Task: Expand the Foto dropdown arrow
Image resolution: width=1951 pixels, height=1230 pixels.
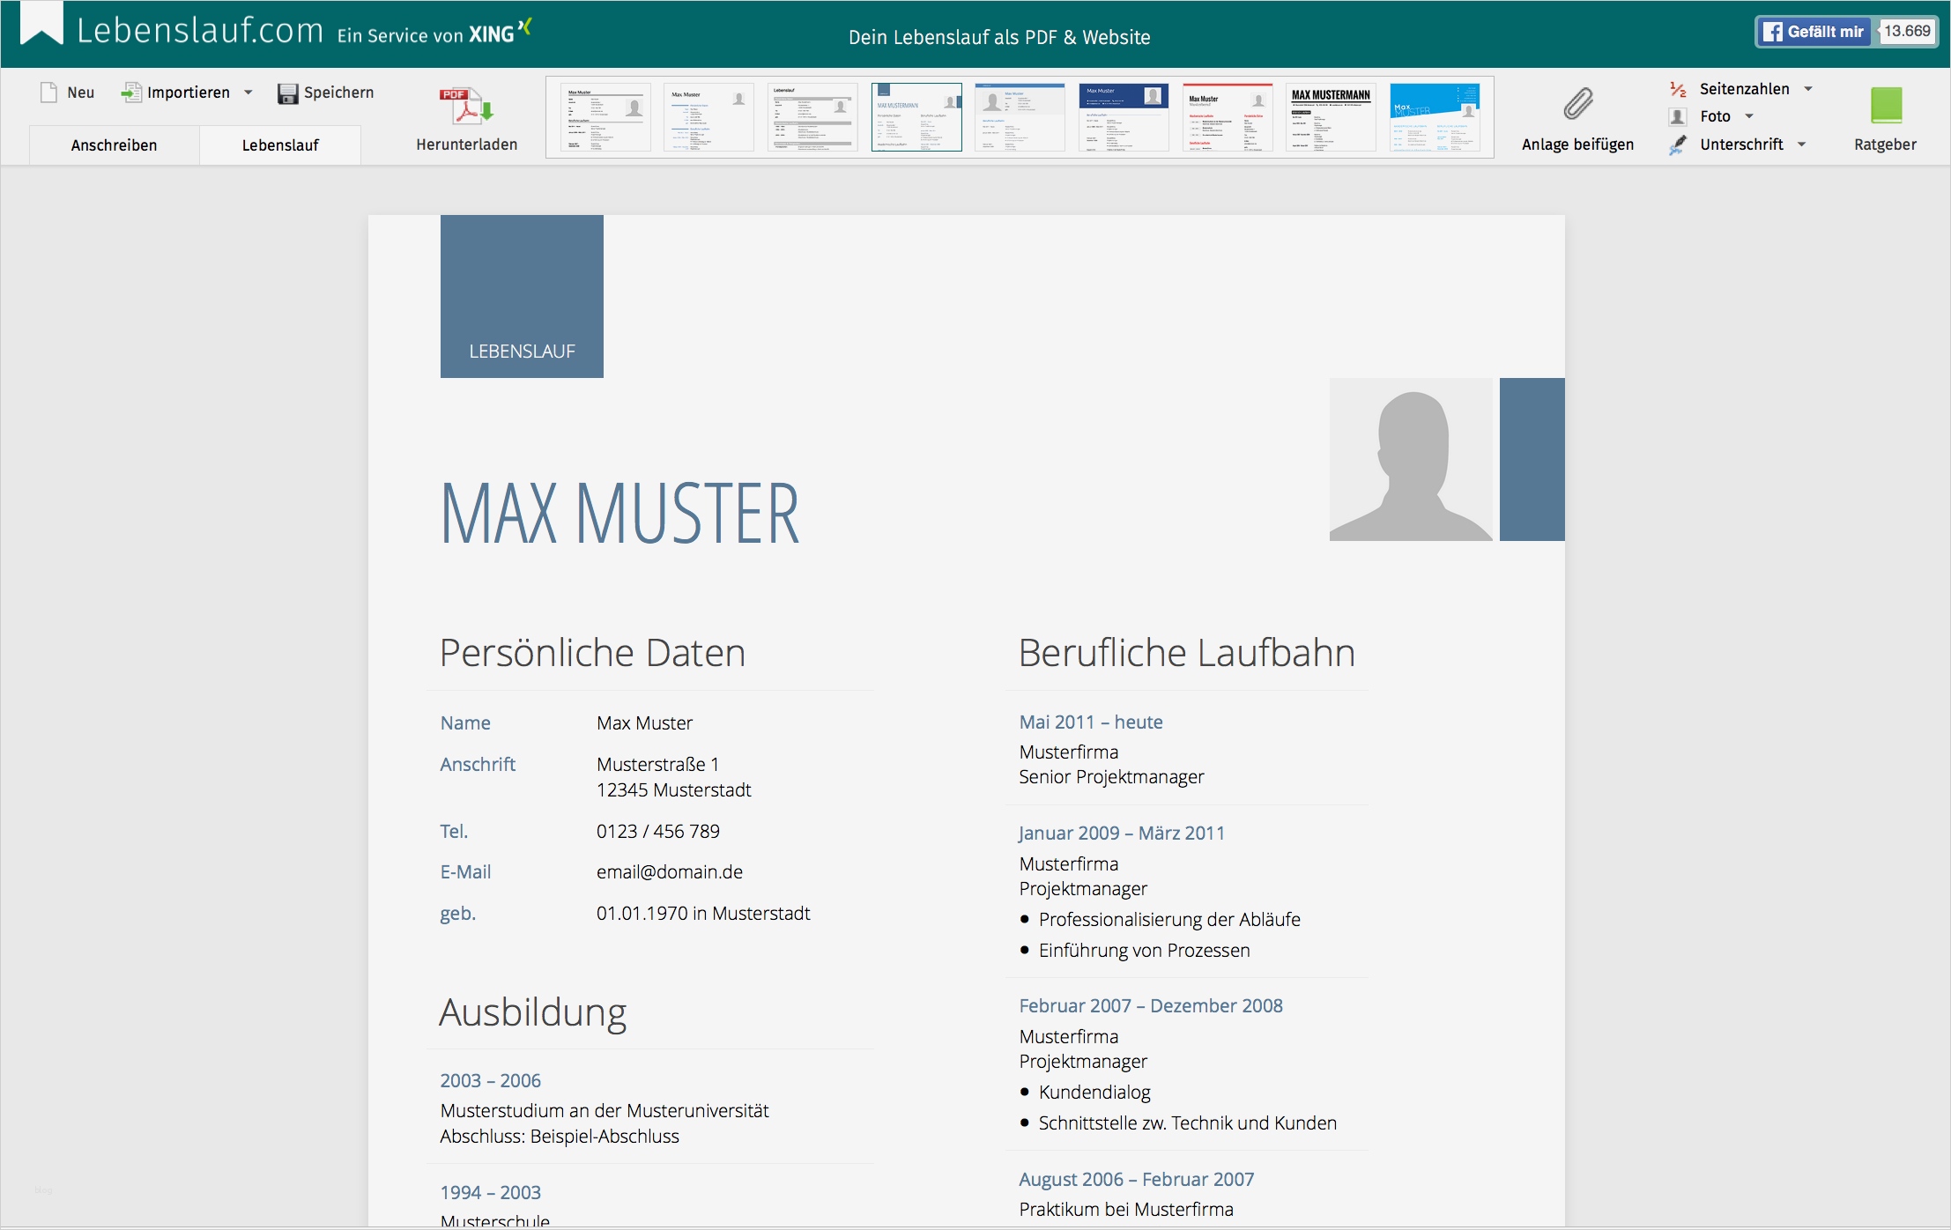Action: click(1749, 116)
